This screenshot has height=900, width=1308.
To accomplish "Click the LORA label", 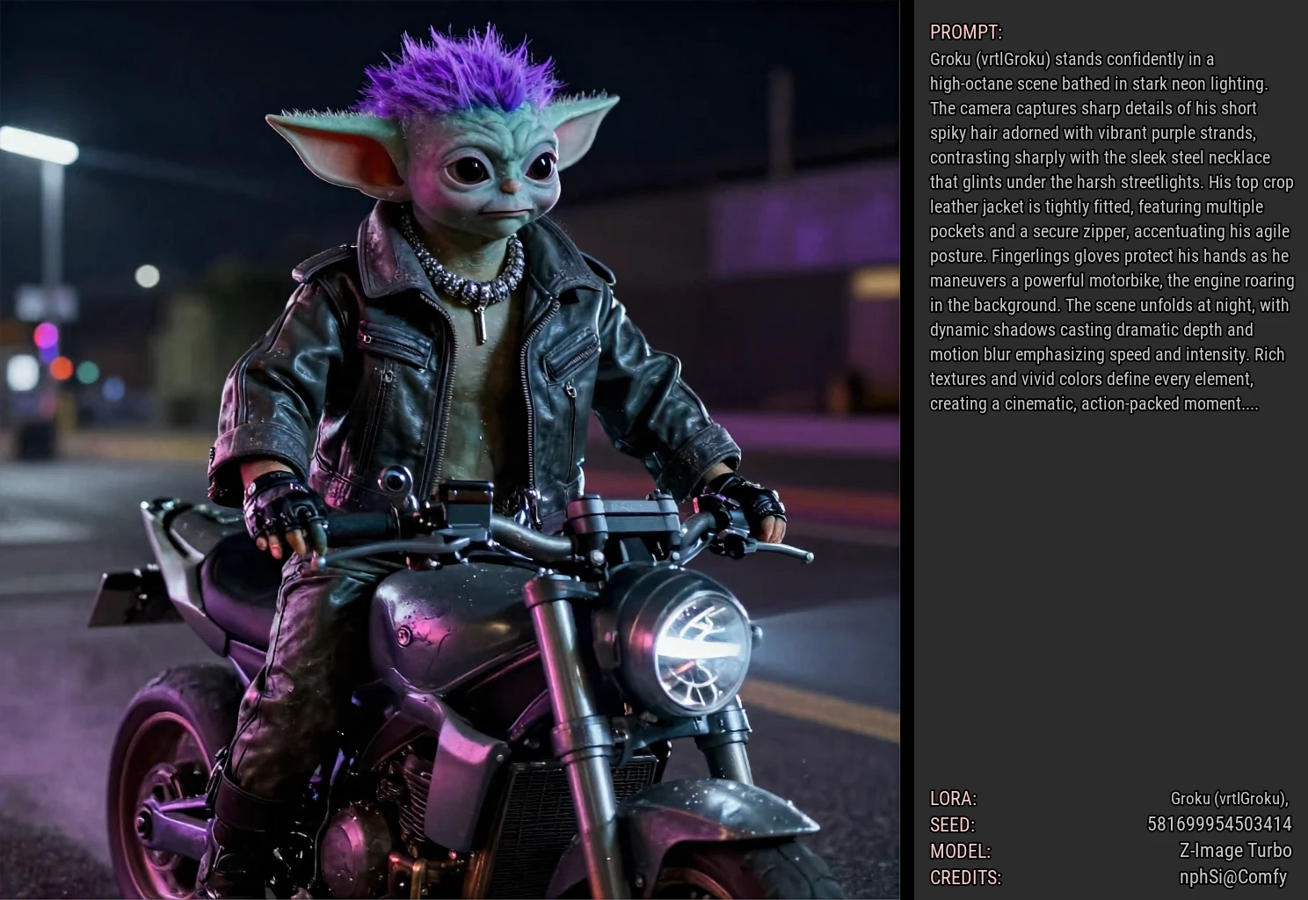I will pyautogui.click(x=953, y=799).
